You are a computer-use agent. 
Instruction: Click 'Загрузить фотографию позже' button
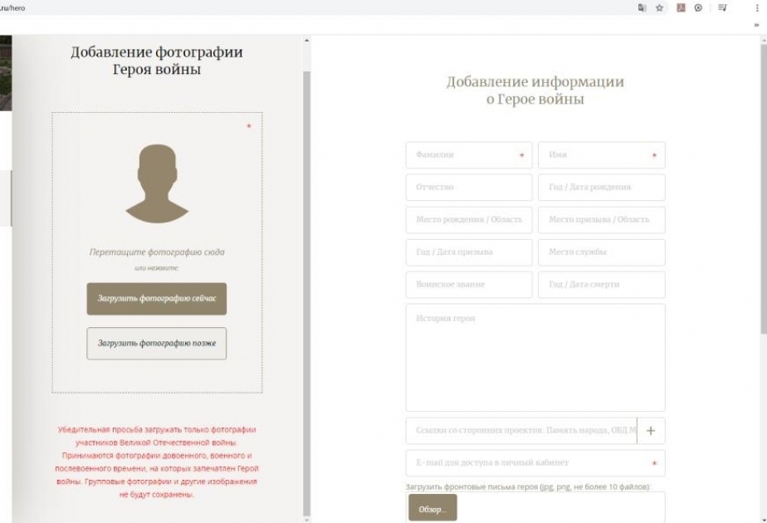157,344
